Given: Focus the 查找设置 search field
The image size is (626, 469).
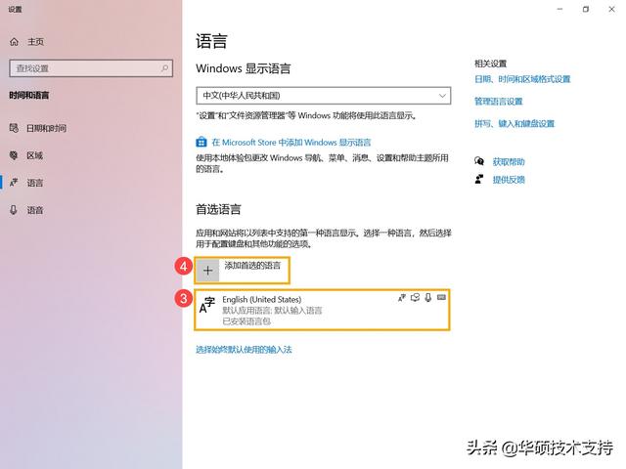Looking at the screenshot, I should 91,68.
